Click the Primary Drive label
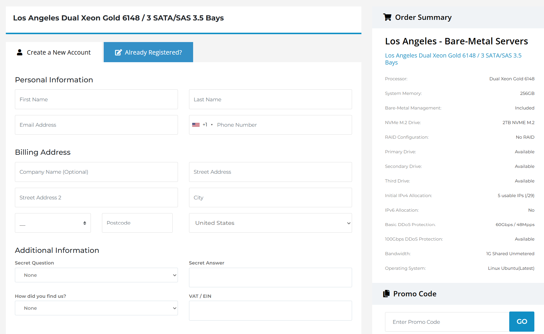The height and width of the screenshot is (334, 544). pos(400,152)
